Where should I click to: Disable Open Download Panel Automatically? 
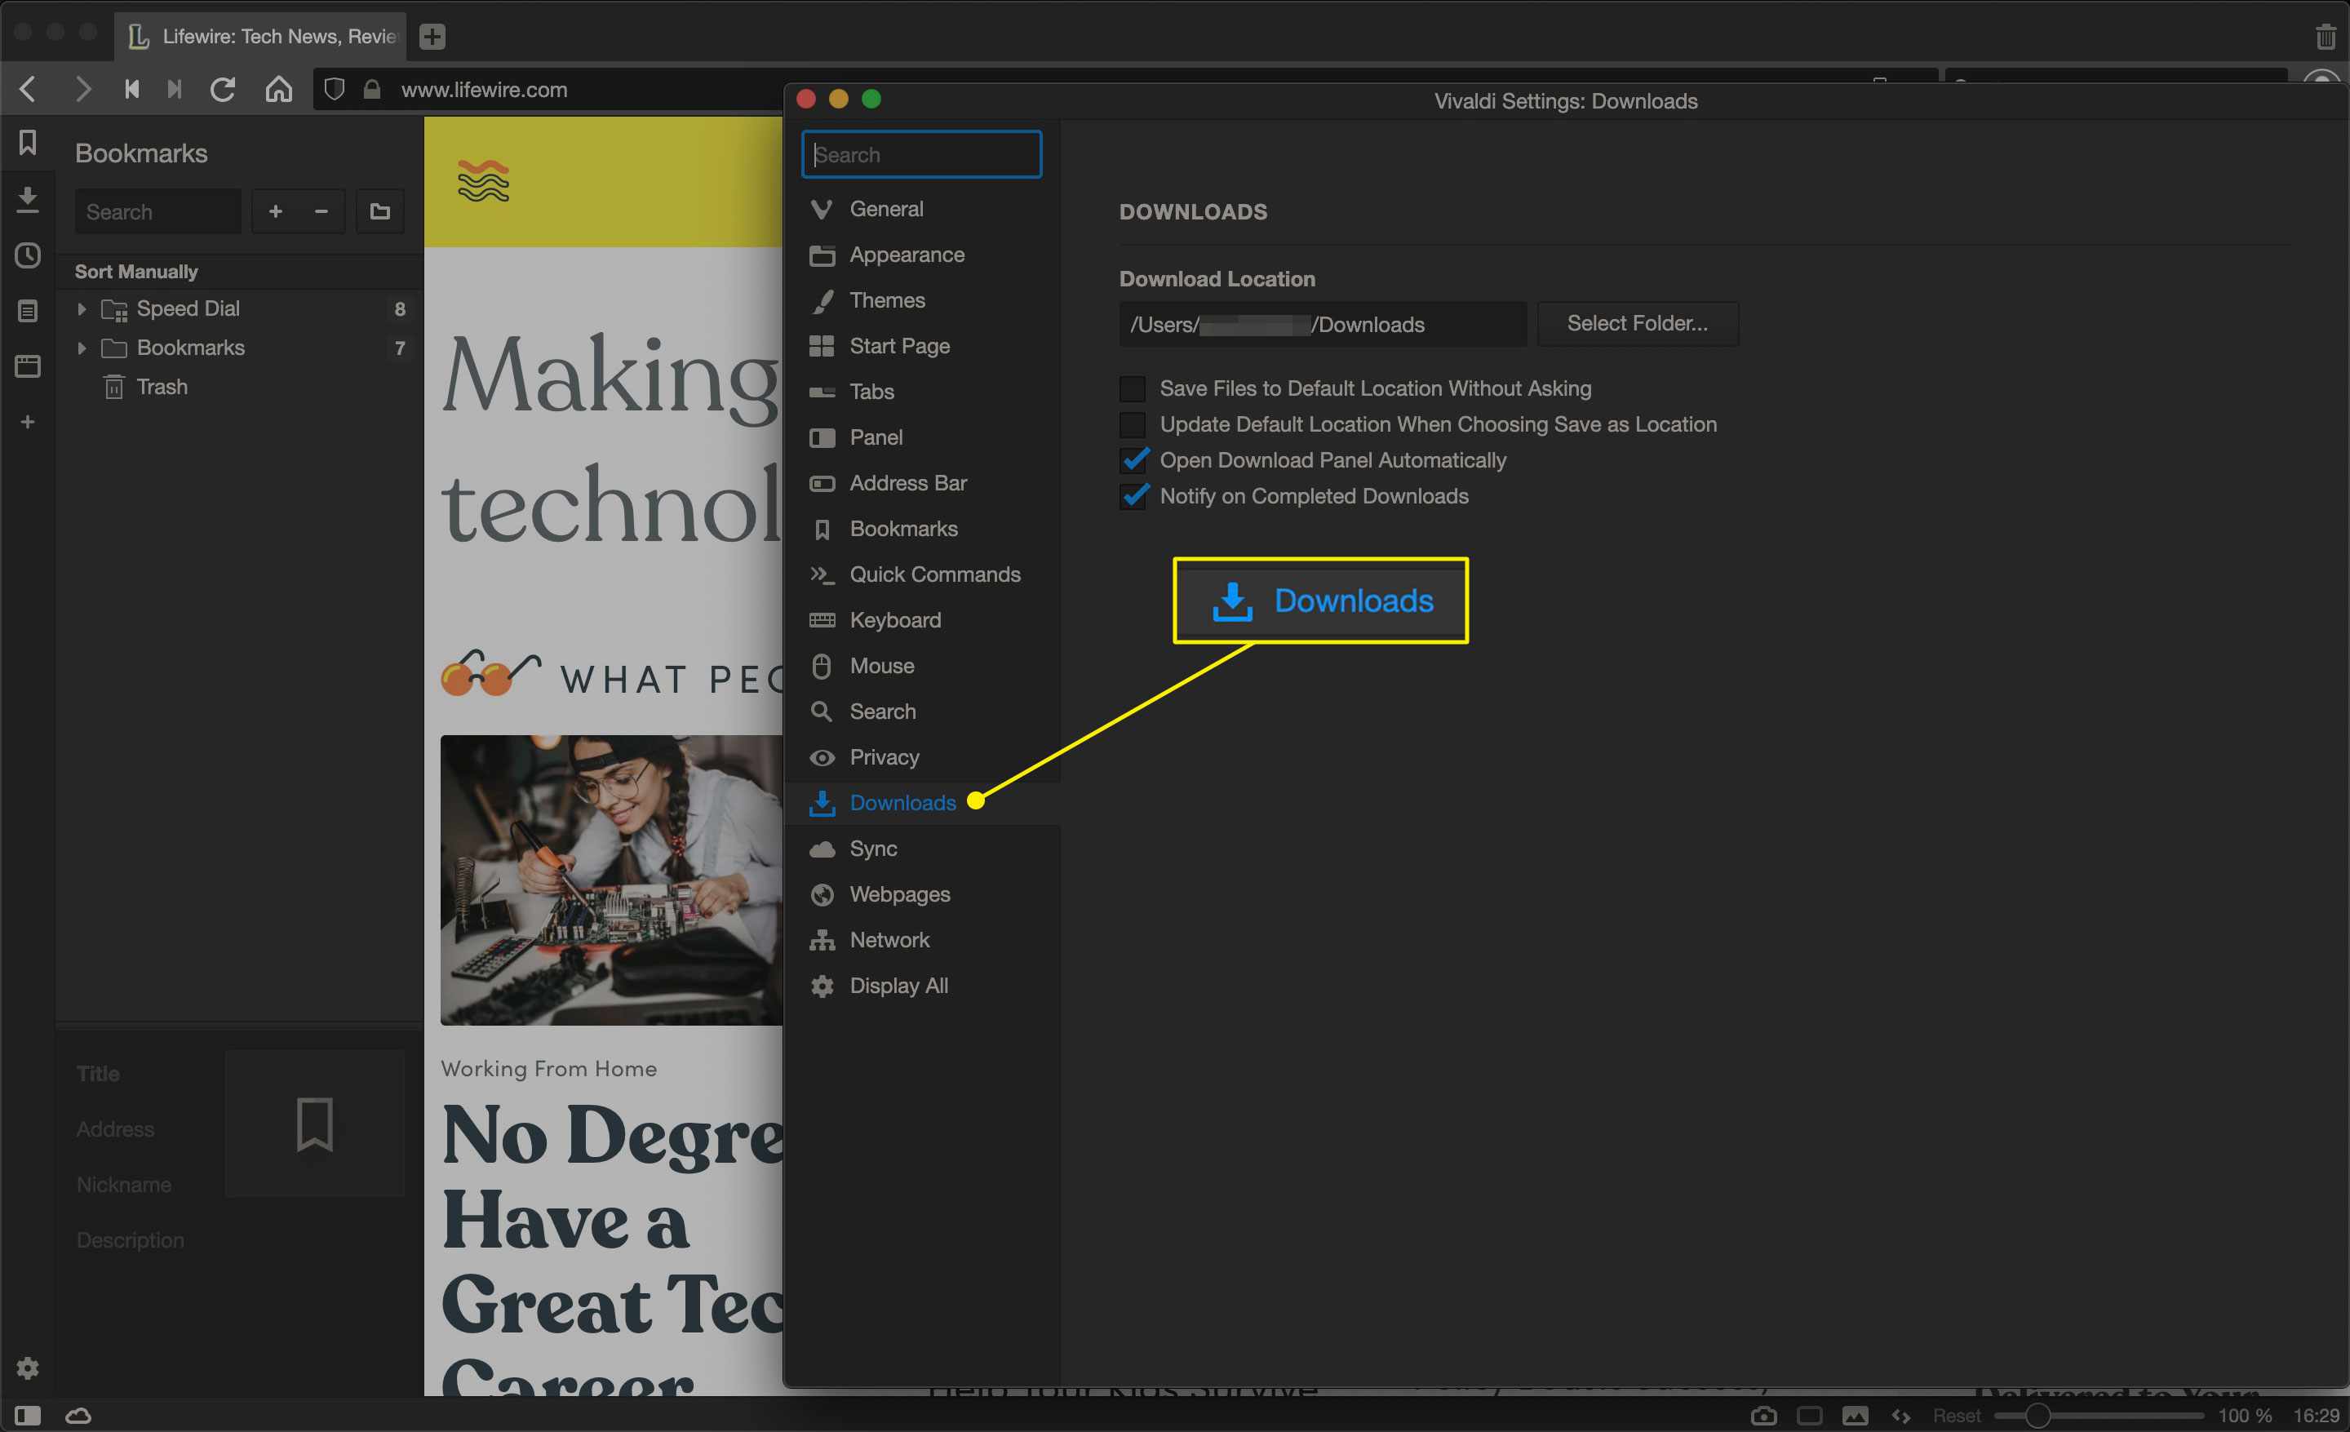pos(1135,460)
